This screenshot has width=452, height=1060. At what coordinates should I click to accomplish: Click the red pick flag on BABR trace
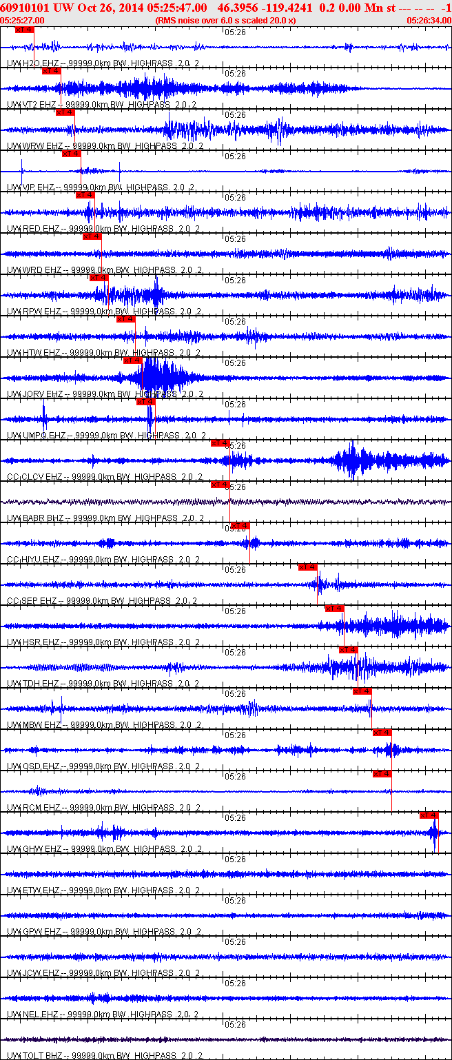tap(220, 485)
